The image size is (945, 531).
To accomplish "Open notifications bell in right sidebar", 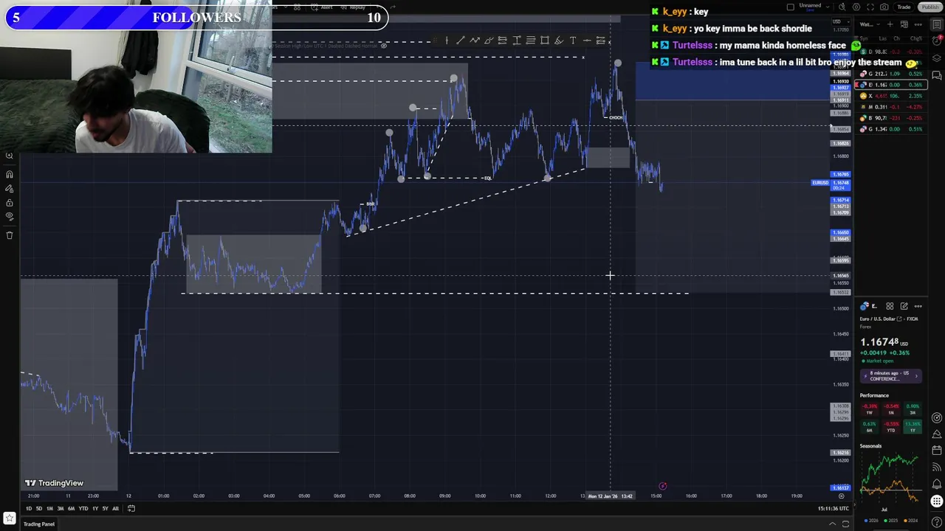I will point(937,484).
